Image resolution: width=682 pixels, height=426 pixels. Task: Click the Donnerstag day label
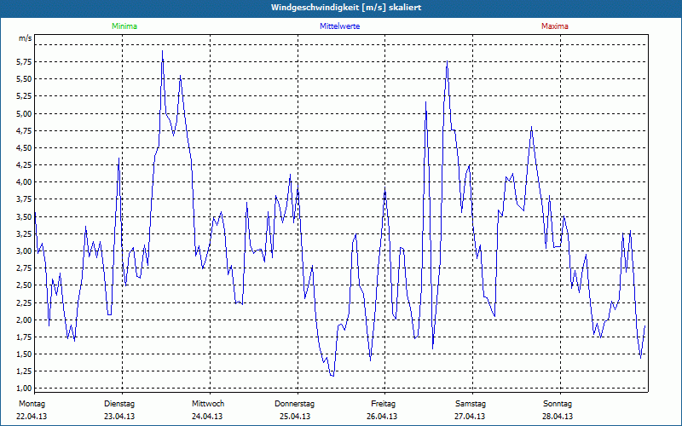[294, 404]
